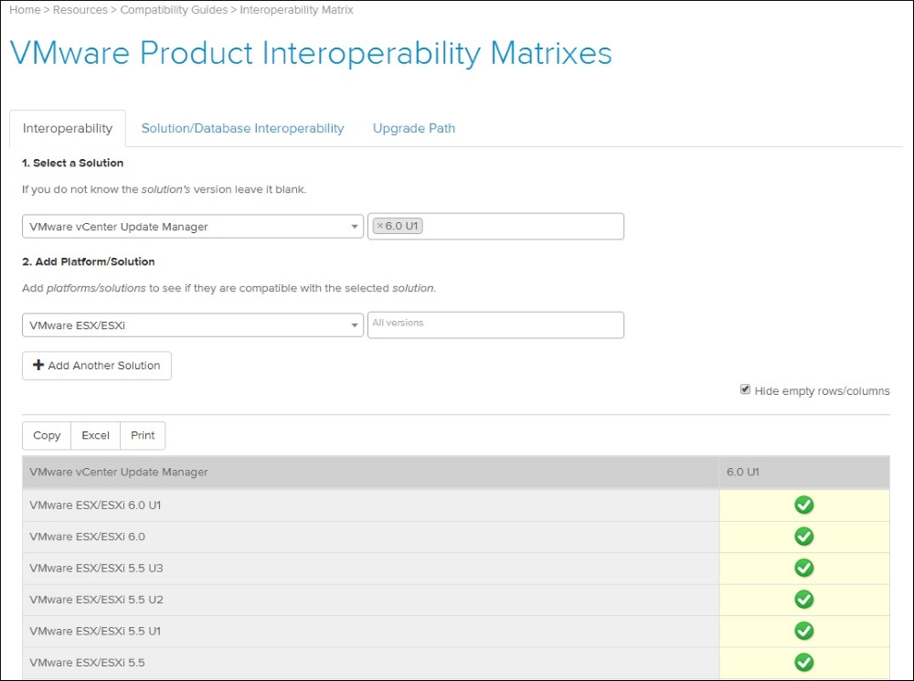Toggle Hide empty rows/columns checkbox
Screen dimensions: 914x681
tap(745, 389)
